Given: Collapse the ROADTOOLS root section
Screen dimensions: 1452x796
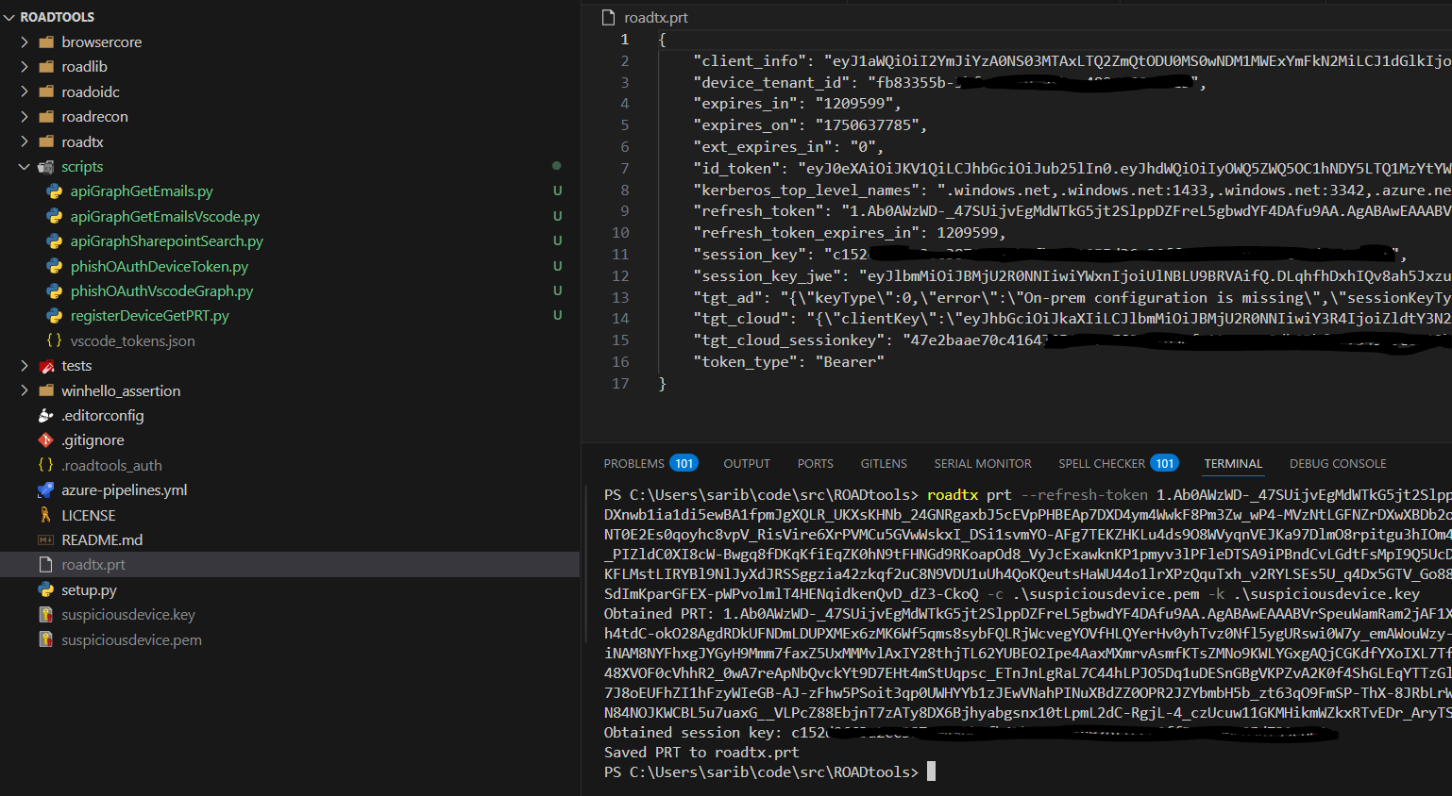Looking at the screenshot, I should [x=9, y=17].
